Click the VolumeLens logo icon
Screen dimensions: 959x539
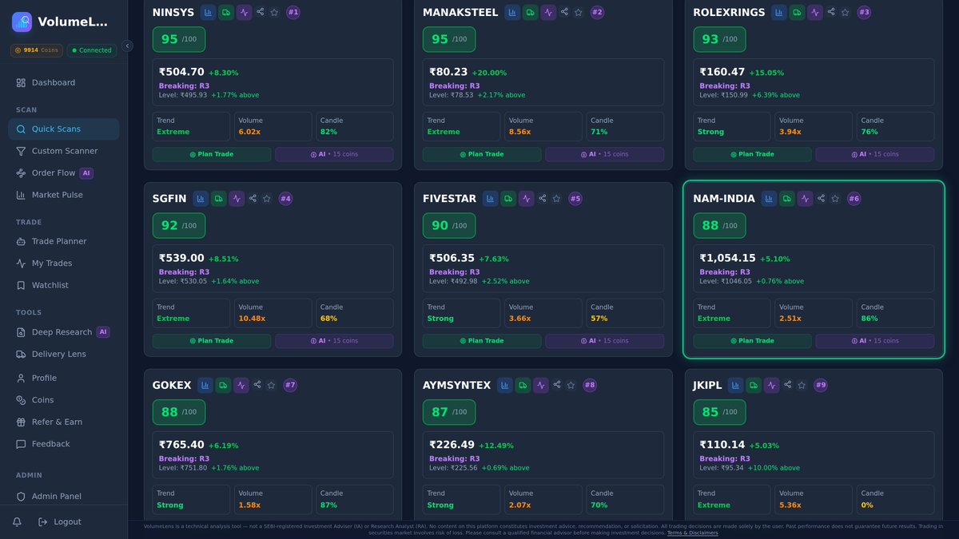(x=22, y=22)
